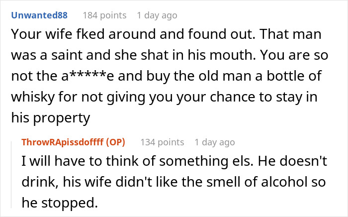Click the 184 points score
This screenshot has height=217, width=348.
[x=104, y=15]
